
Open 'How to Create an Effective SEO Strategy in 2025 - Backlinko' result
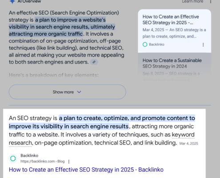(x=86, y=170)
